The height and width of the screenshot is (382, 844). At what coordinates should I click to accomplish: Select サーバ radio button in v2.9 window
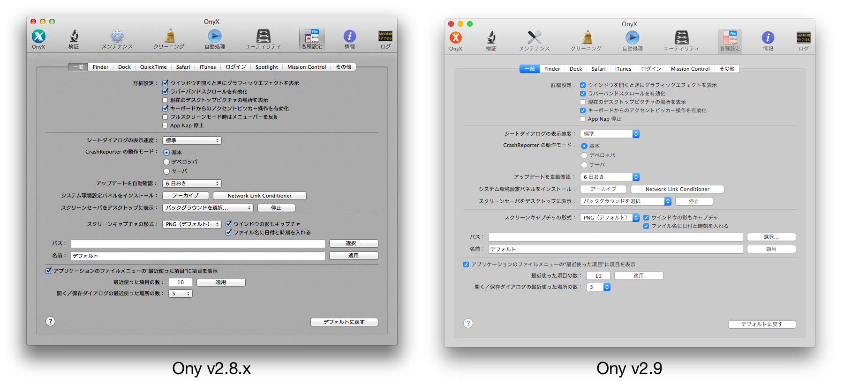click(584, 165)
